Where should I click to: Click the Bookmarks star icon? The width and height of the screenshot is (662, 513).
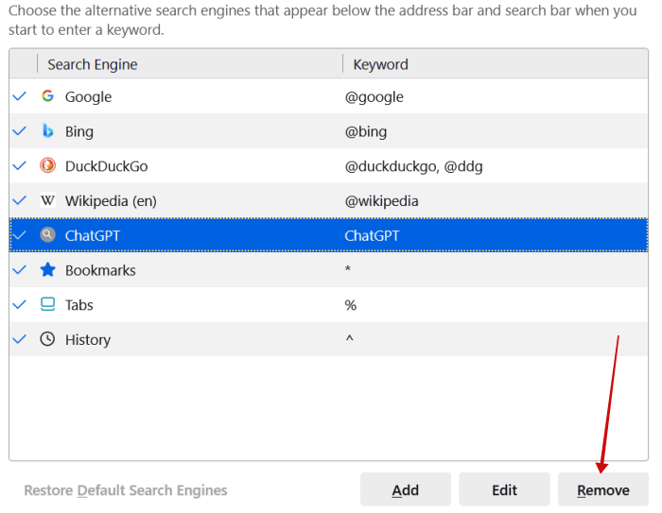tap(47, 269)
